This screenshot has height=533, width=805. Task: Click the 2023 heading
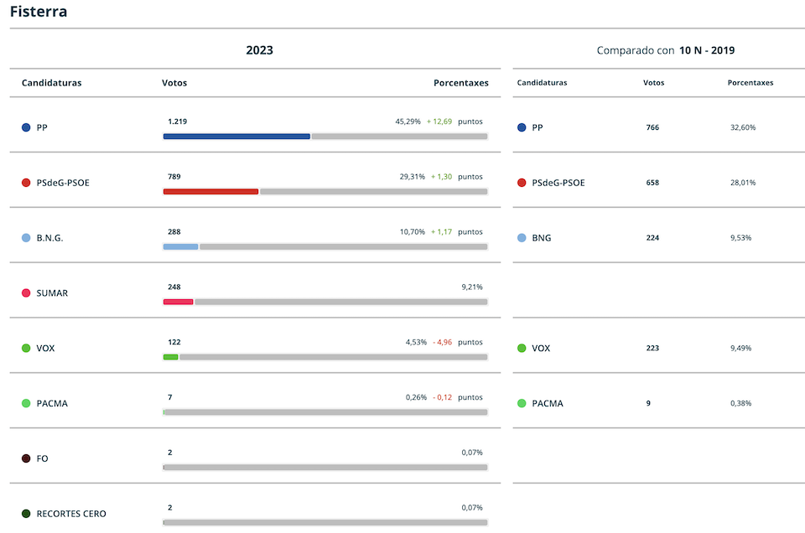pos(259,50)
